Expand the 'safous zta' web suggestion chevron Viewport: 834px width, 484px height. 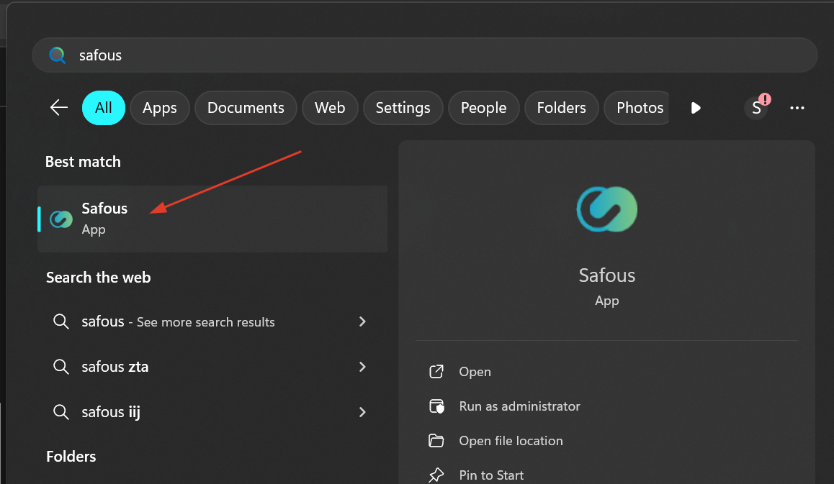(x=362, y=367)
